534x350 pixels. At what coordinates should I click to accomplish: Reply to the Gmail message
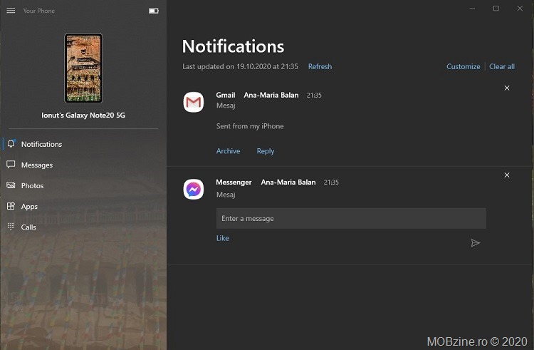pyautogui.click(x=266, y=151)
